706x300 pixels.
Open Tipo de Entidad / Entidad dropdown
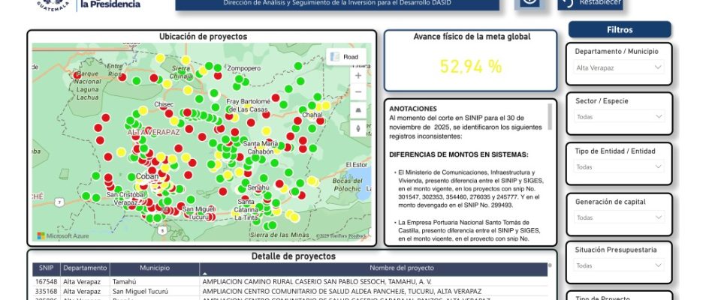tap(620, 167)
